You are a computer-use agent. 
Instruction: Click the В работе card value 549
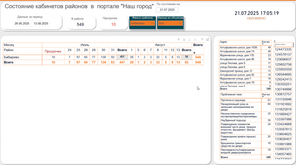click(80, 25)
